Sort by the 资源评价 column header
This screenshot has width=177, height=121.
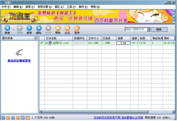[80, 38]
